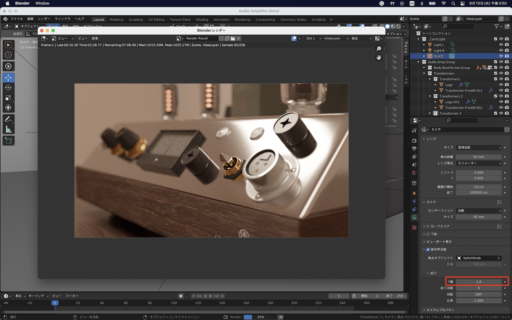This screenshot has height=320, width=512.
Task: Open the Camera data properties tab
Action: [414, 217]
